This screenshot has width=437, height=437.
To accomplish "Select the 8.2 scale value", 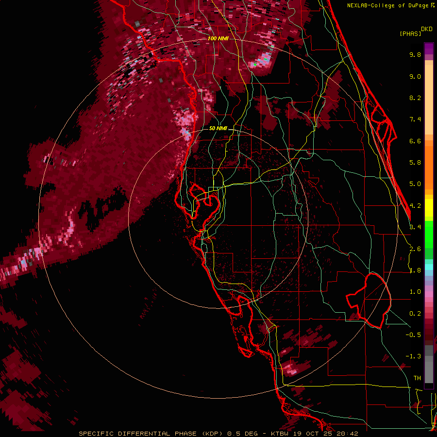I will coord(415,98).
